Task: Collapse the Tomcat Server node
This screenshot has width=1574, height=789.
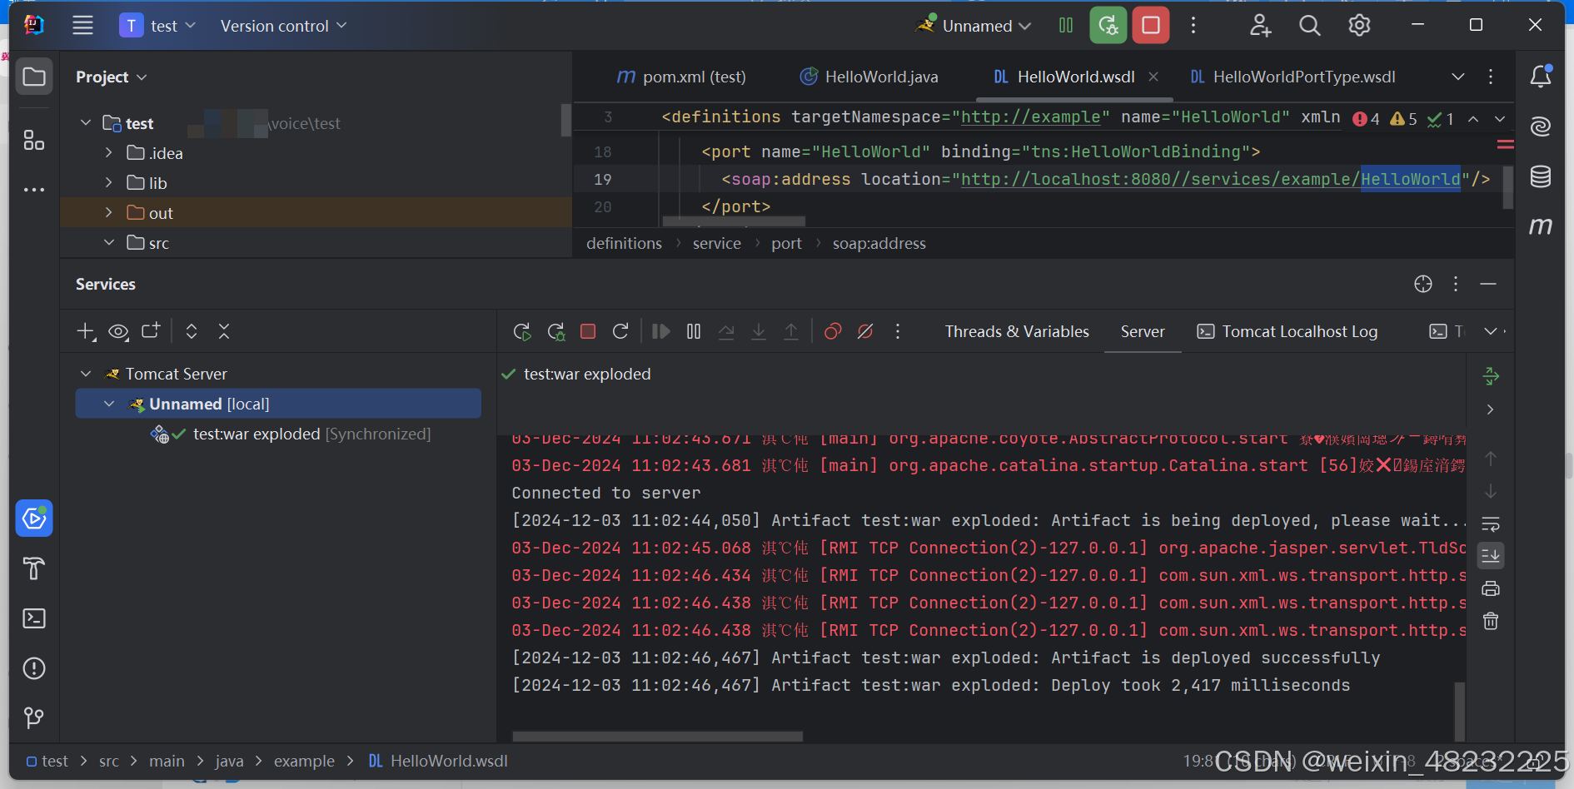Action: tap(86, 374)
